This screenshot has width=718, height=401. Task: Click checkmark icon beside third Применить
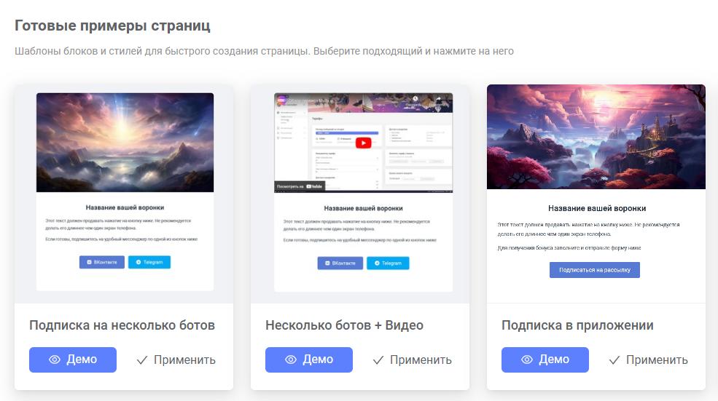click(614, 360)
